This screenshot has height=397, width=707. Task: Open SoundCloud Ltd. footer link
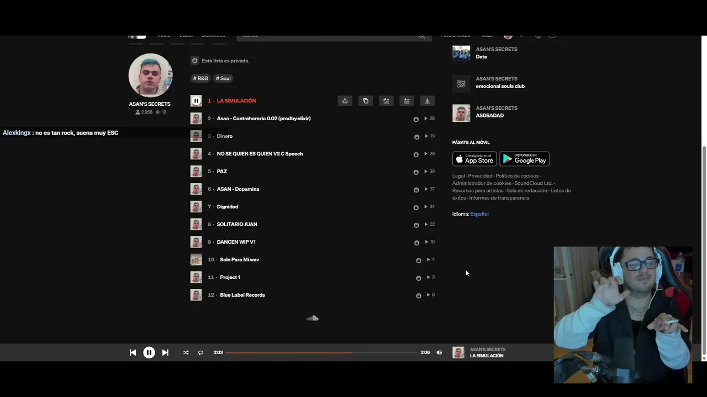(x=533, y=183)
